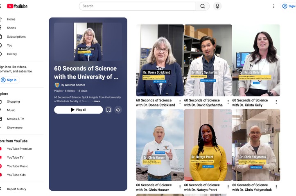Expand the playlist description with ...more

96,101
